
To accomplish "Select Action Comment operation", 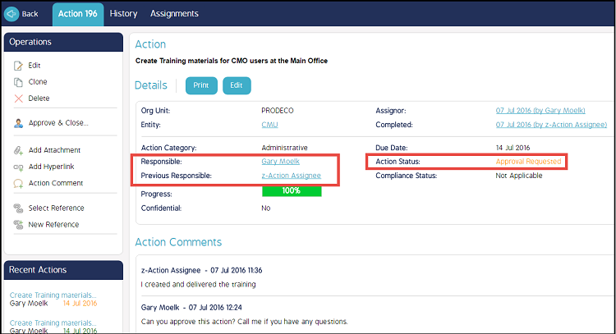I will (56, 183).
